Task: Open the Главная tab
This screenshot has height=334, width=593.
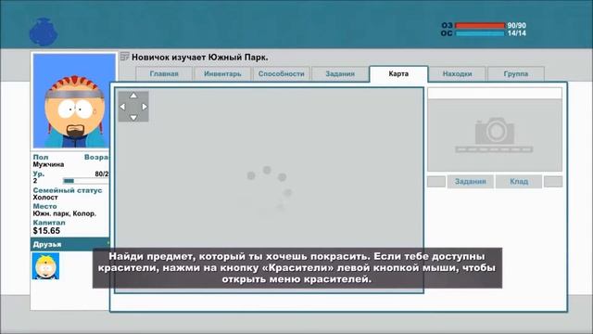Action: pyautogui.click(x=164, y=74)
